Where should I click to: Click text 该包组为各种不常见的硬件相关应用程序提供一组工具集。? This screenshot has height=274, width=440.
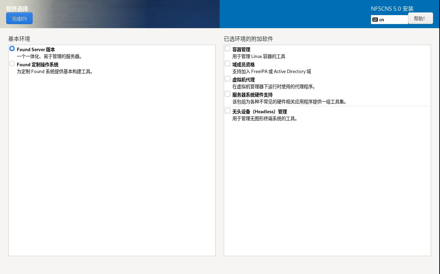click(x=290, y=102)
